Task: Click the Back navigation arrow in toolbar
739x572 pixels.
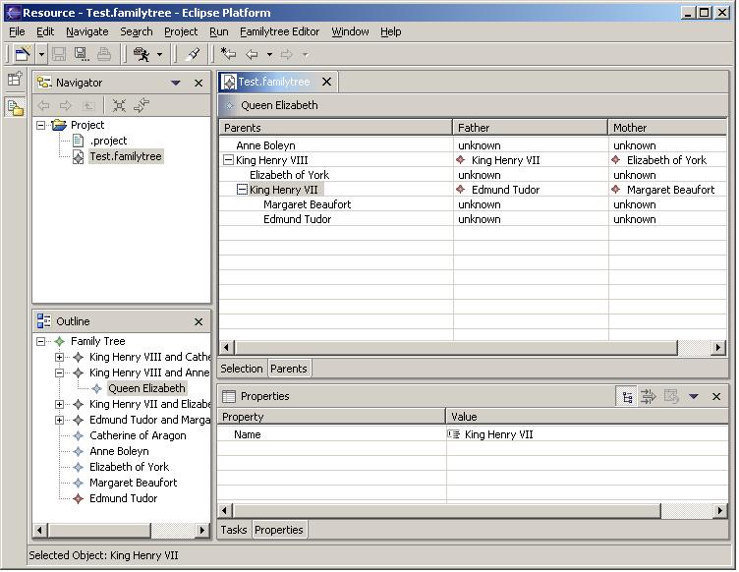Action: [253, 55]
